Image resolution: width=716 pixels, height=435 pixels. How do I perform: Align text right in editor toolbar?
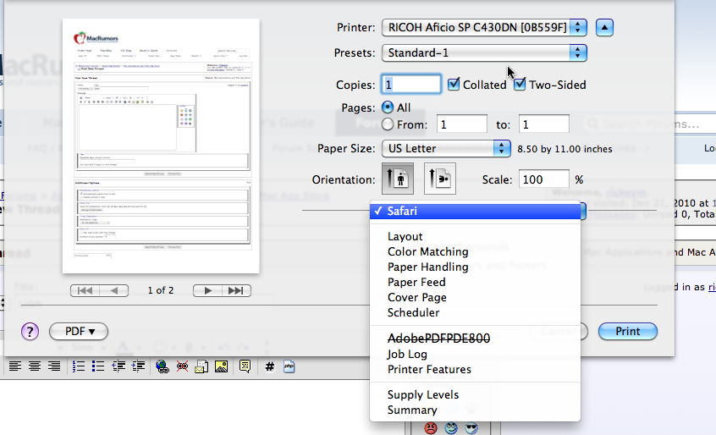point(54,366)
